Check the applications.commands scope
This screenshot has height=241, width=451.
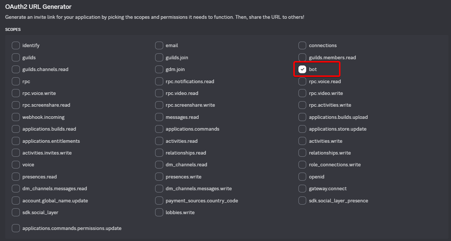(x=159, y=129)
